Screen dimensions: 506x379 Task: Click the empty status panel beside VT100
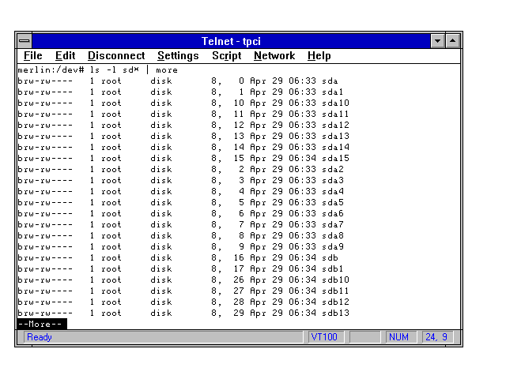point(364,337)
